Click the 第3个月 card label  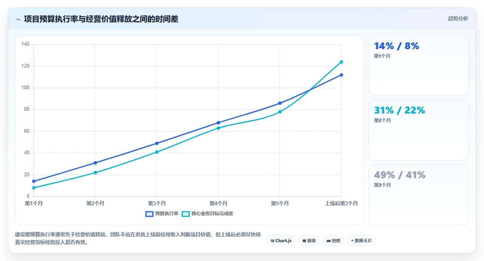tap(382, 185)
